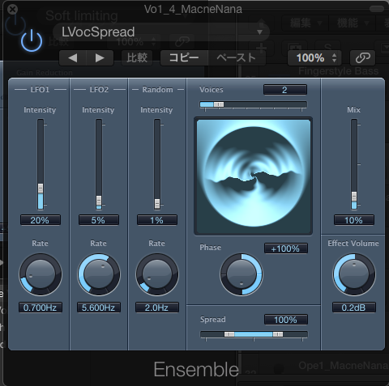Open the LVocSpread preset dropdown

tap(161, 32)
